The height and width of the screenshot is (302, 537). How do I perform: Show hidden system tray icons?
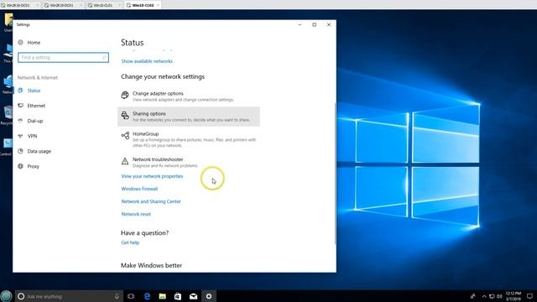(x=484, y=296)
